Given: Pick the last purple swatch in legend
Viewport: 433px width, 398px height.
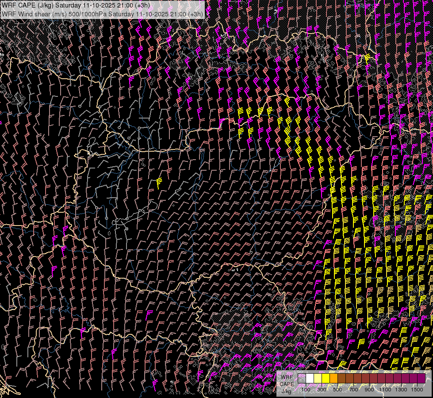Looking at the screenshot, I should pos(421,378).
